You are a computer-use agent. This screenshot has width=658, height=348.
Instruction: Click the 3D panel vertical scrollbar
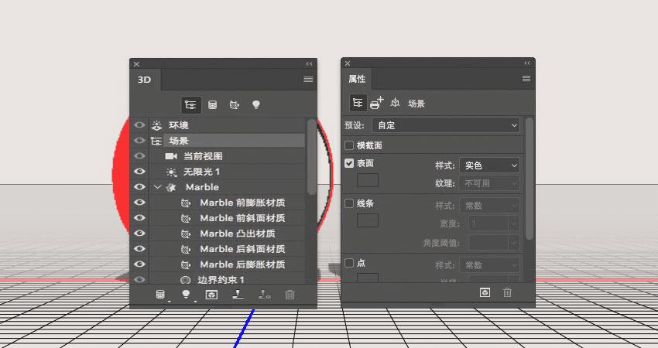click(311, 157)
